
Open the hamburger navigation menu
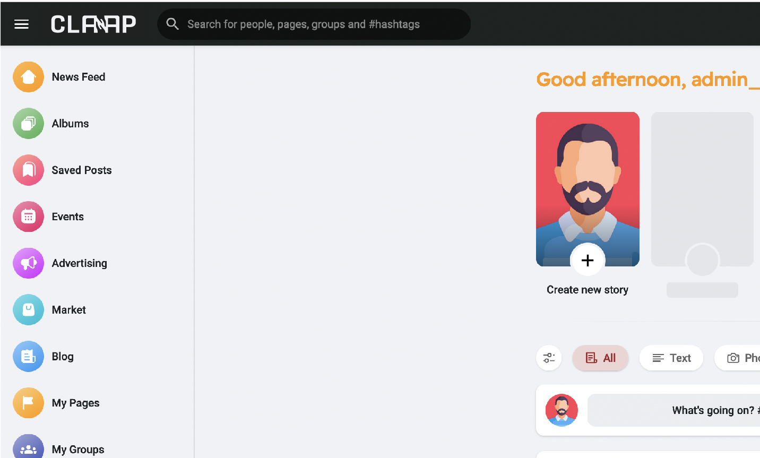(21, 24)
